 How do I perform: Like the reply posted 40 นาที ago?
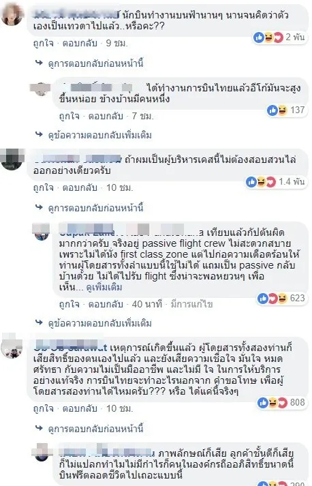pos(69,304)
